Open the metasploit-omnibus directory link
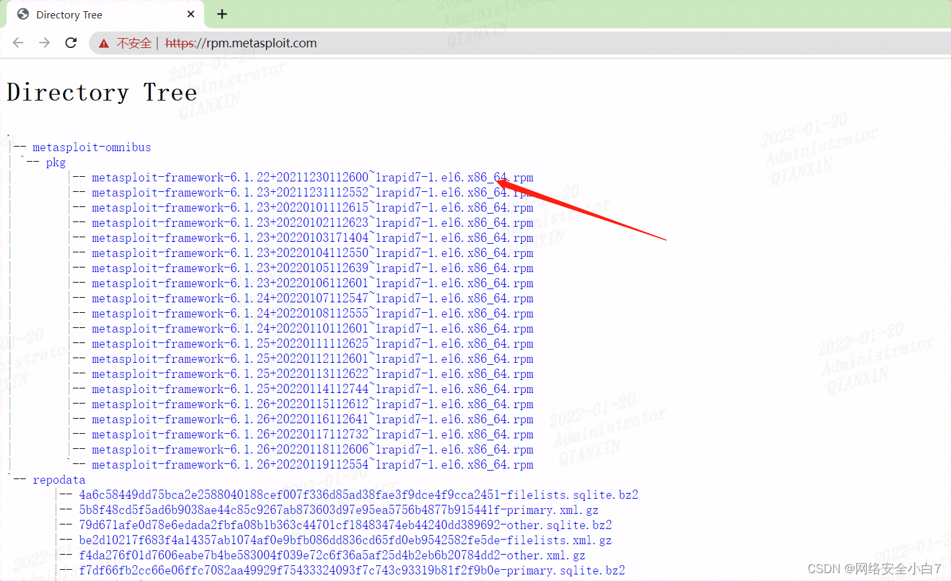 (x=92, y=147)
